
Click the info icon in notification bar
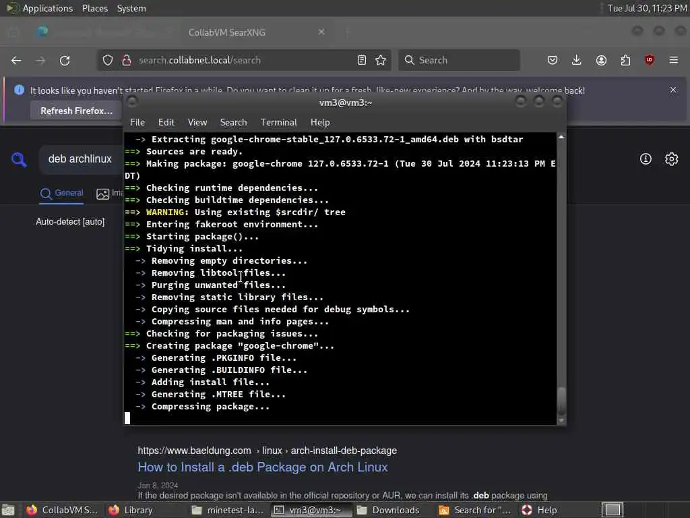(x=19, y=90)
